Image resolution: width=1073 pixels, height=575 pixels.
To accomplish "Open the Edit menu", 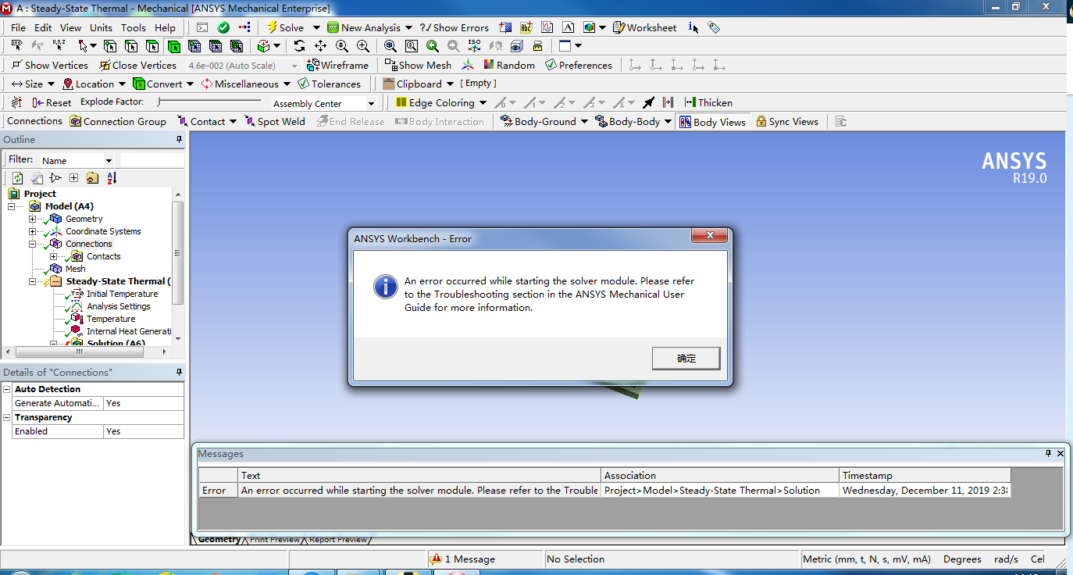I will click(43, 27).
